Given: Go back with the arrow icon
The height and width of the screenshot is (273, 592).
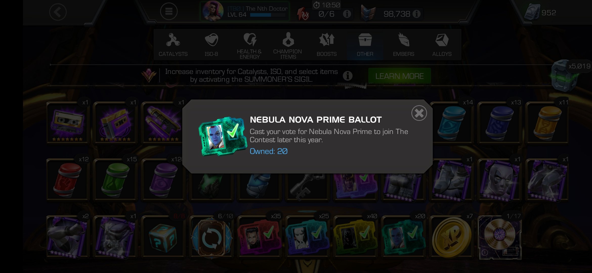Looking at the screenshot, I should tap(58, 12).
